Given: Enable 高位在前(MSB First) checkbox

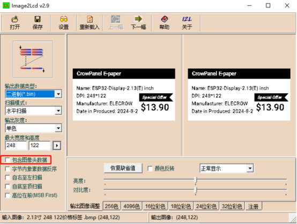Looking at the screenshot, I should tap(8, 195).
